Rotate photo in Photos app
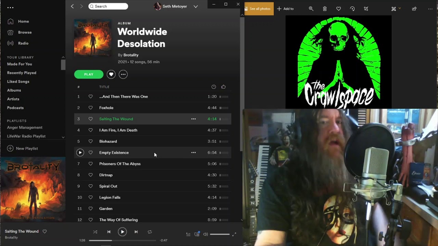This screenshot has width=438, height=246. [352, 9]
